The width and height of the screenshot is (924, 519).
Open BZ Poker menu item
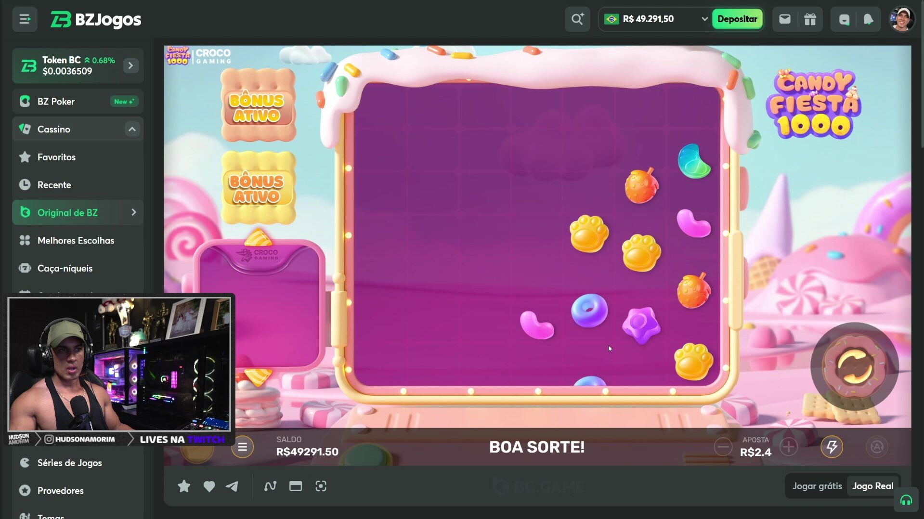(78, 102)
